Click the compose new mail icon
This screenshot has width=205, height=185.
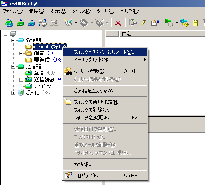68,23
